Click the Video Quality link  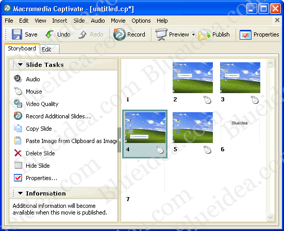tap(42, 104)
